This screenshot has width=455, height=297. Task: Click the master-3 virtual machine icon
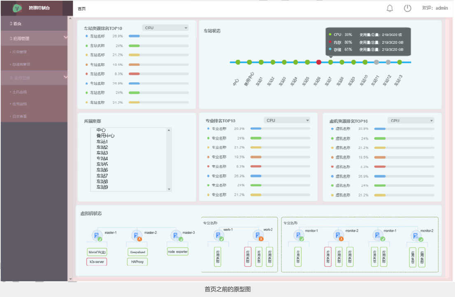click(x=176, y=236)
